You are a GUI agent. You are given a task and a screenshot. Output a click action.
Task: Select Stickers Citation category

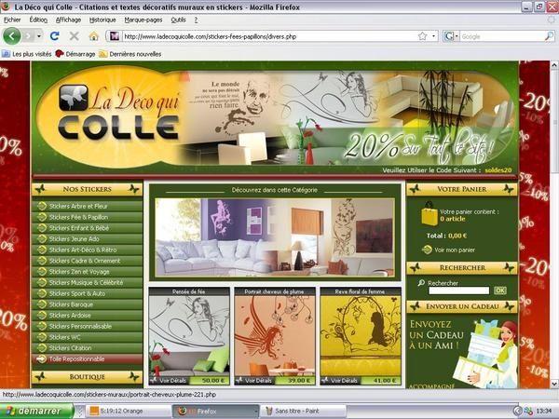[x=87, y=348]
